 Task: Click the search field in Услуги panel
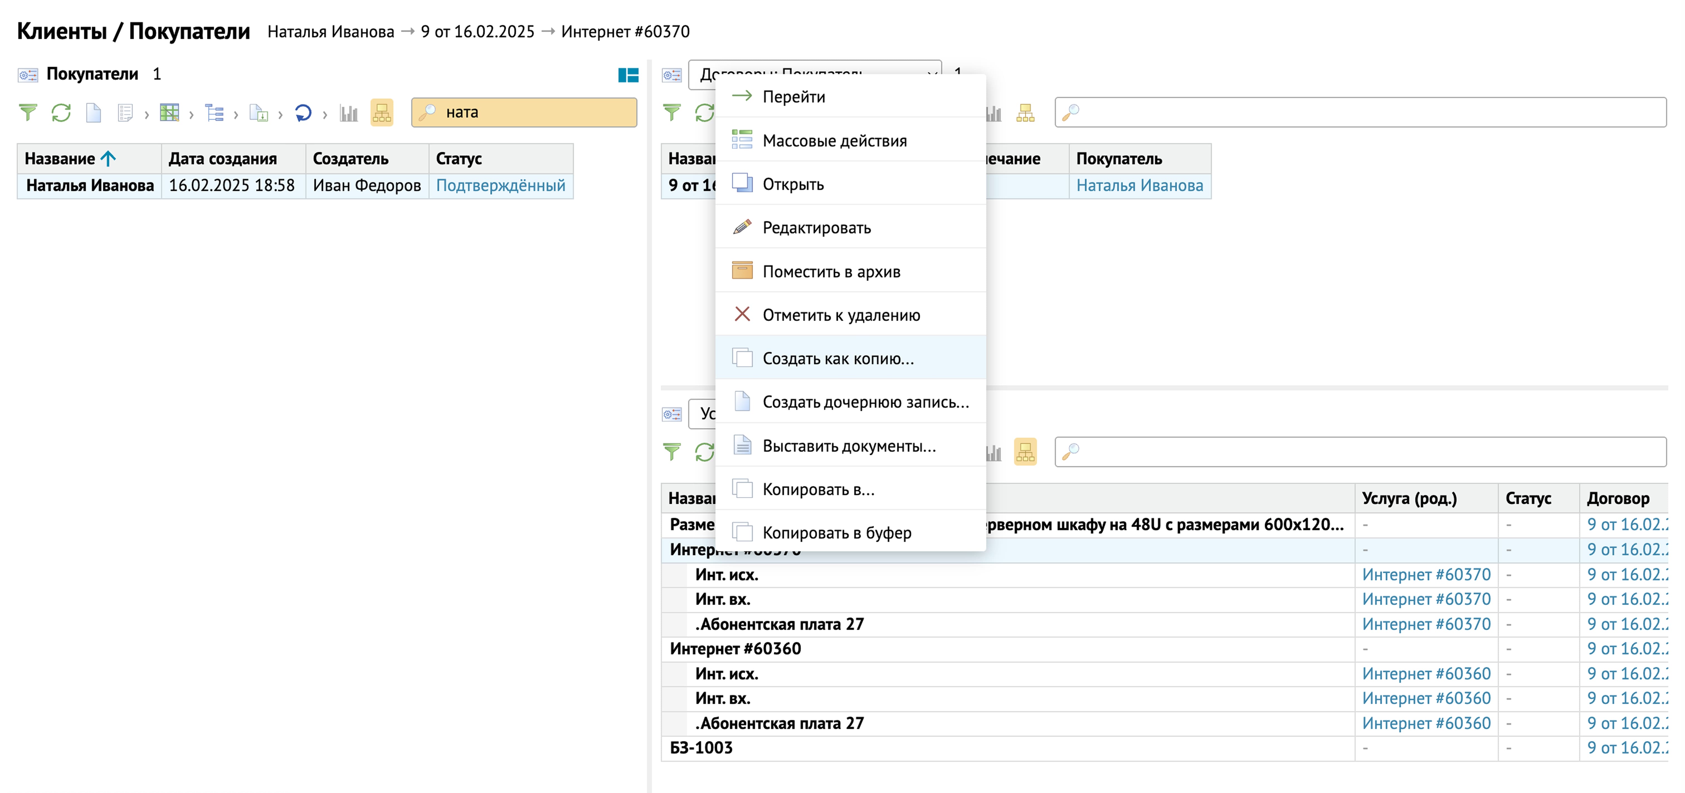pyautogui.click(x=1360, y=452)
